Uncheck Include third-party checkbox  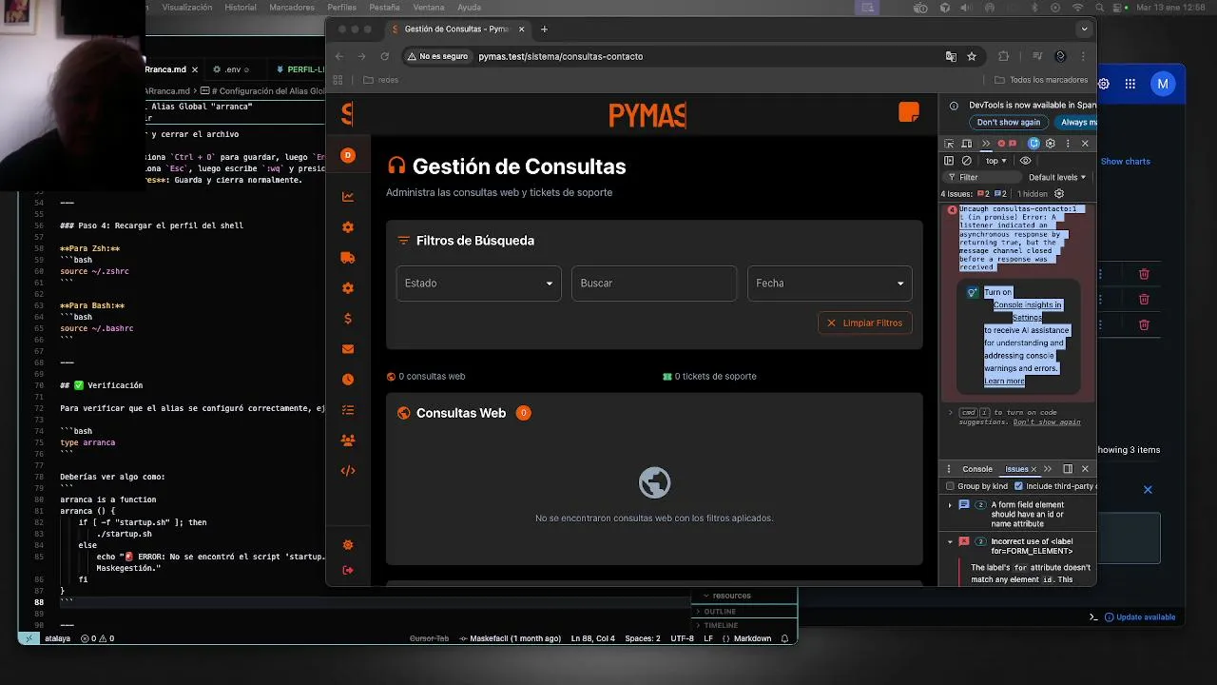click(x=1018, y=486)
